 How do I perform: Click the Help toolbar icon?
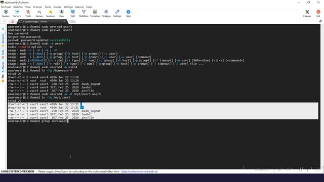(128, 13)
